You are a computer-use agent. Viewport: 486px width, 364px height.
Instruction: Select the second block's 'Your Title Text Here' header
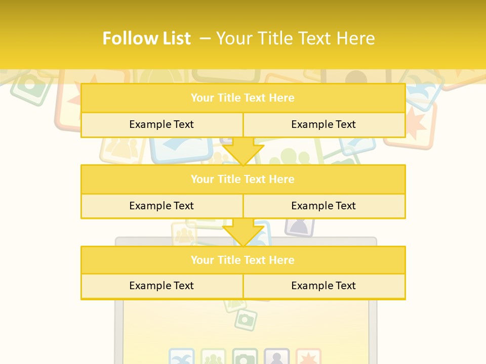pos(242,179)
